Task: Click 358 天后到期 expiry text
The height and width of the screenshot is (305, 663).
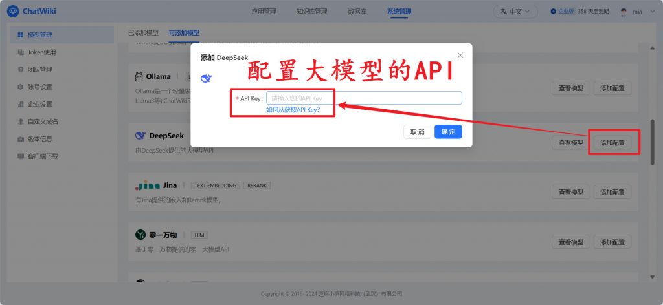Action: pyautogui.click(x=593, y=12)
